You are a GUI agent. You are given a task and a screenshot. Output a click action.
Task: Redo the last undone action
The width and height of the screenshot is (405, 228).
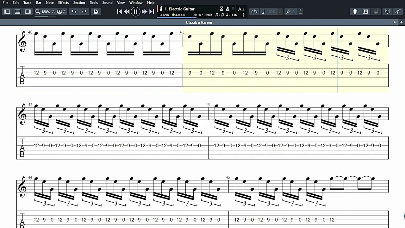[x=84, y=12]
